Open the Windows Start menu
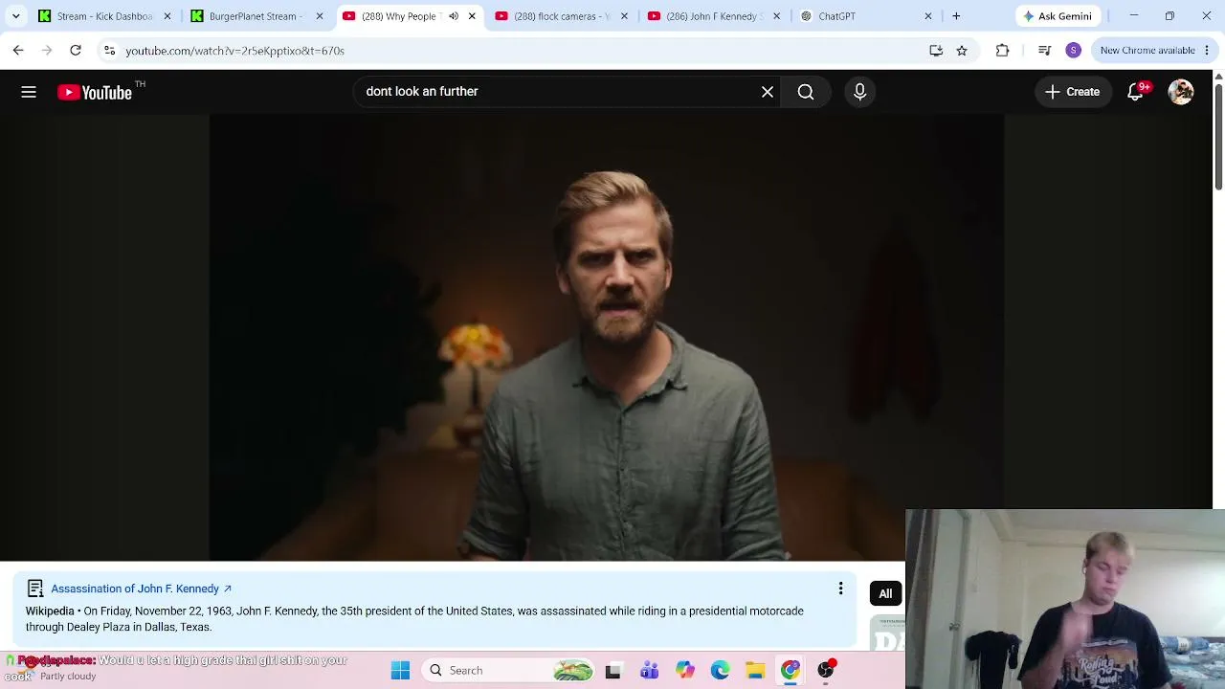This screenshot has height=689, width=1225. point(400,671)
